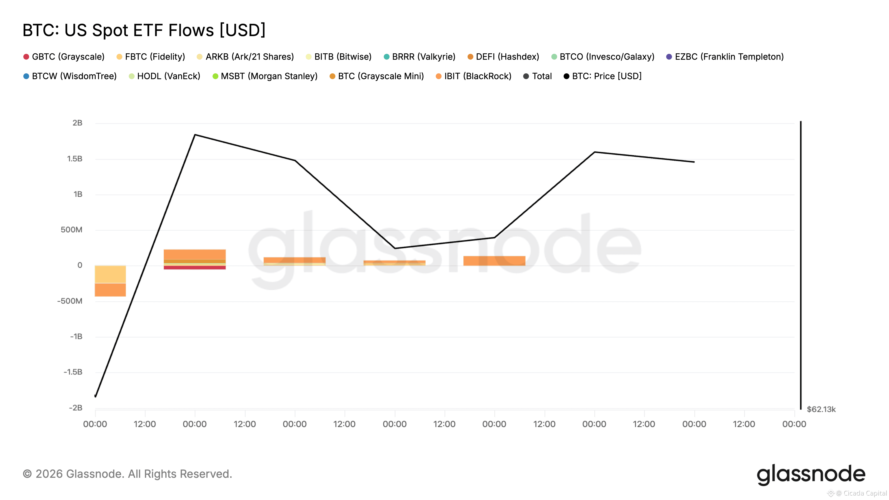Viewport: 889px width, 500px height.
Task: Click the price line peak near 2B
Action: pyautogui.click(x=195, y=134)
